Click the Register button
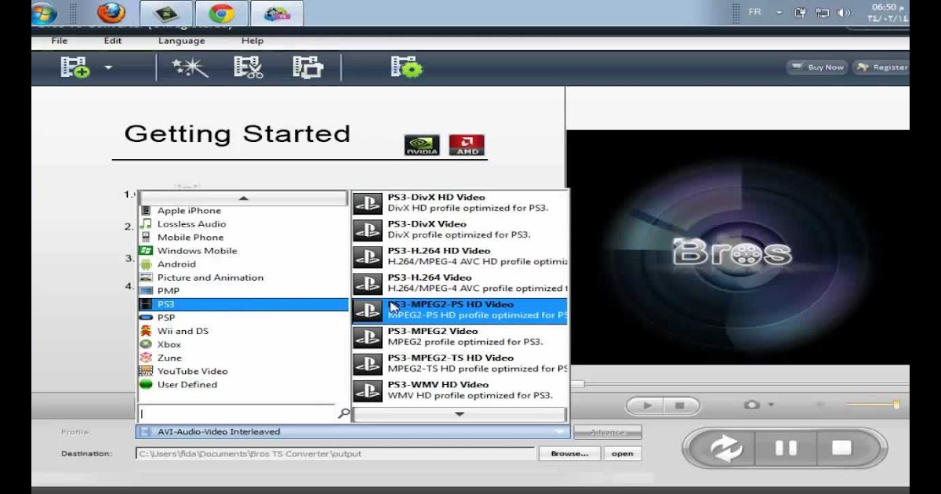The width and height of the screenshot is (941, 494). coord(881,67)
